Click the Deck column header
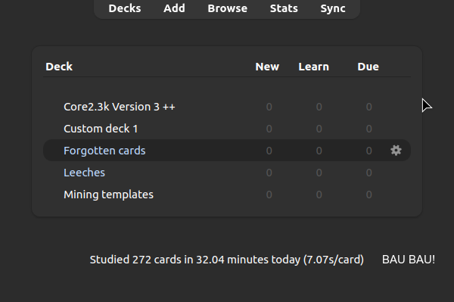Viewport: 454px width, 302px height. (59, 67)
